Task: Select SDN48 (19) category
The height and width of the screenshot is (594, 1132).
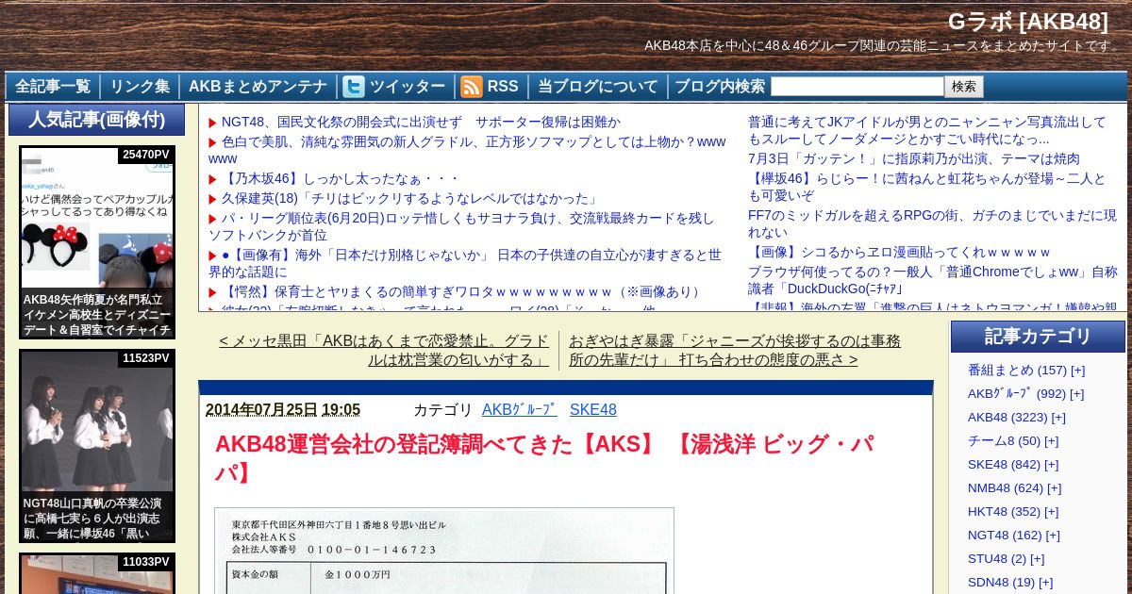Action: click(1001, 582)
